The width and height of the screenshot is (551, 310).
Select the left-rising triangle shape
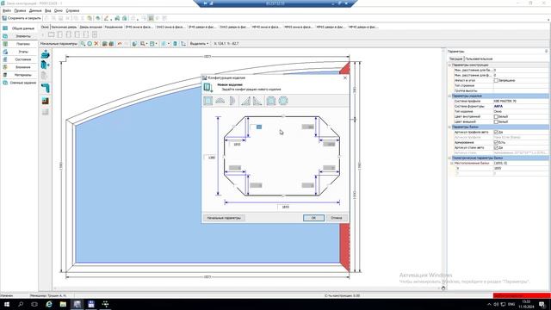coord(245,101)
